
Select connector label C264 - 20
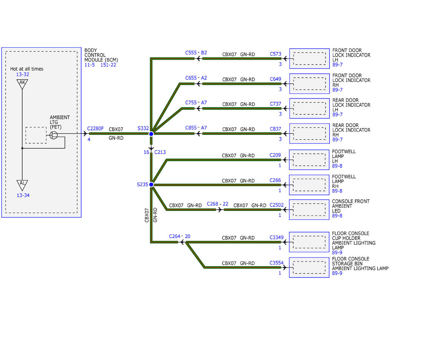tap(180, 236)
